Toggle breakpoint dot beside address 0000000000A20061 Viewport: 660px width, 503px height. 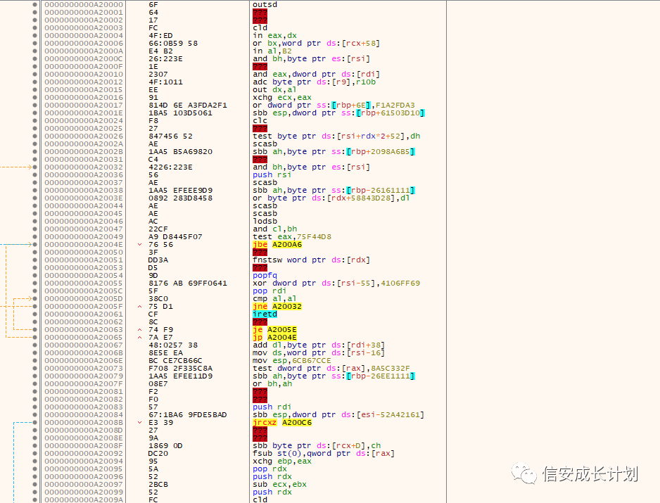click(x=35, y=314)
